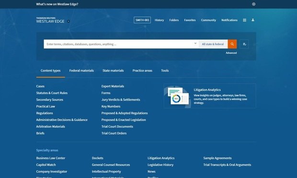This screenshot has width=297, height=178.
Task: Open Administrative Decisions & Guidance
Action: point(62,120)
